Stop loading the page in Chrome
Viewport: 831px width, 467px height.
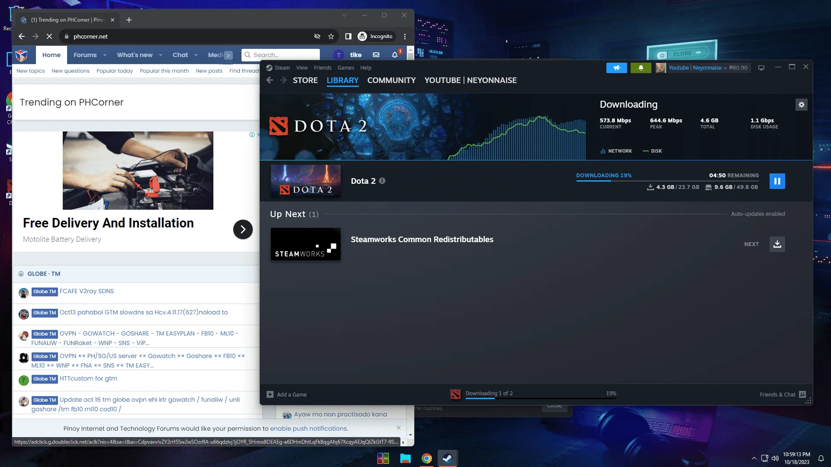[49, 36]
